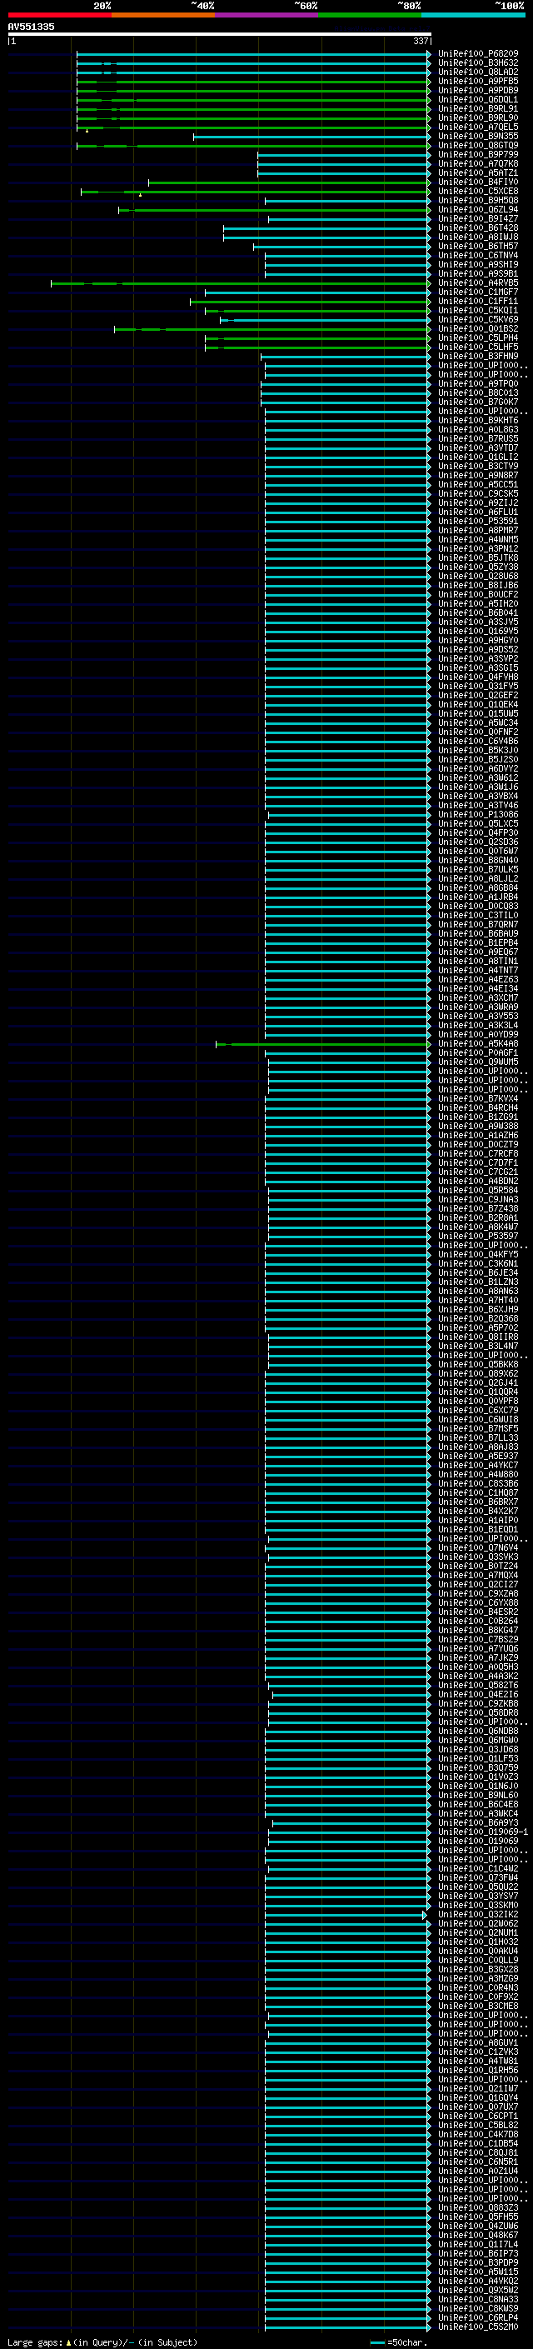Select label UniRef100_B9N355

click(478, 136)
